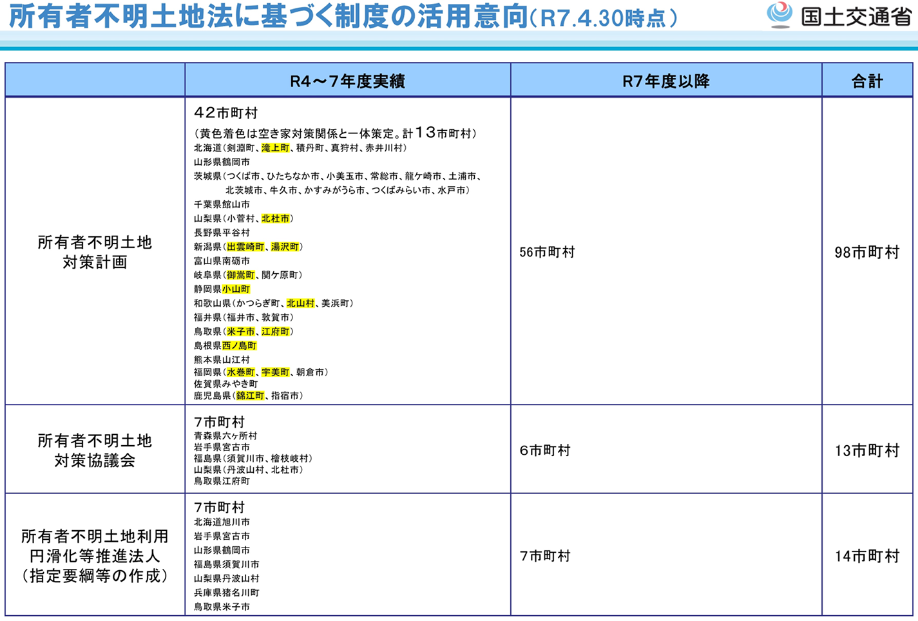Select the 青森県六ヶ所村 entry
The width and height of the screenshot is (918, 621).
coord(225,436)
